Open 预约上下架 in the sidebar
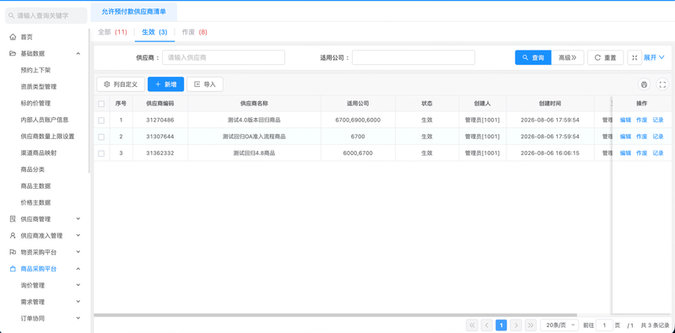 (35, 70)
